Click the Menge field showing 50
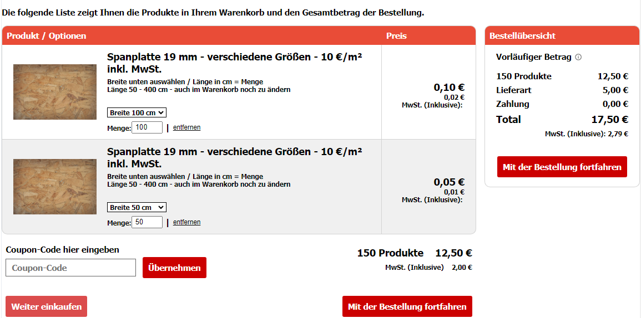The width and height of the screenshot is (641, 318). click(147, 222)
